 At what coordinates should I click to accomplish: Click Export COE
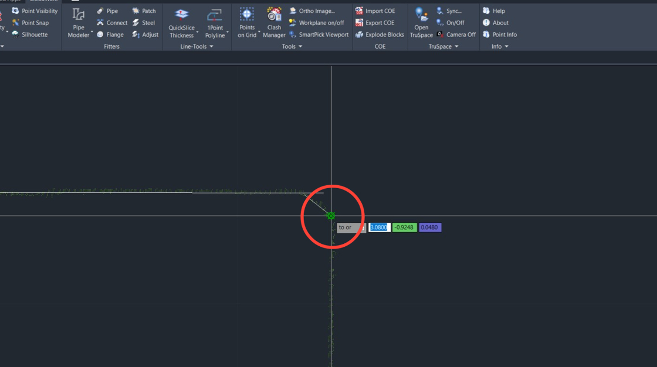[375, 23]
